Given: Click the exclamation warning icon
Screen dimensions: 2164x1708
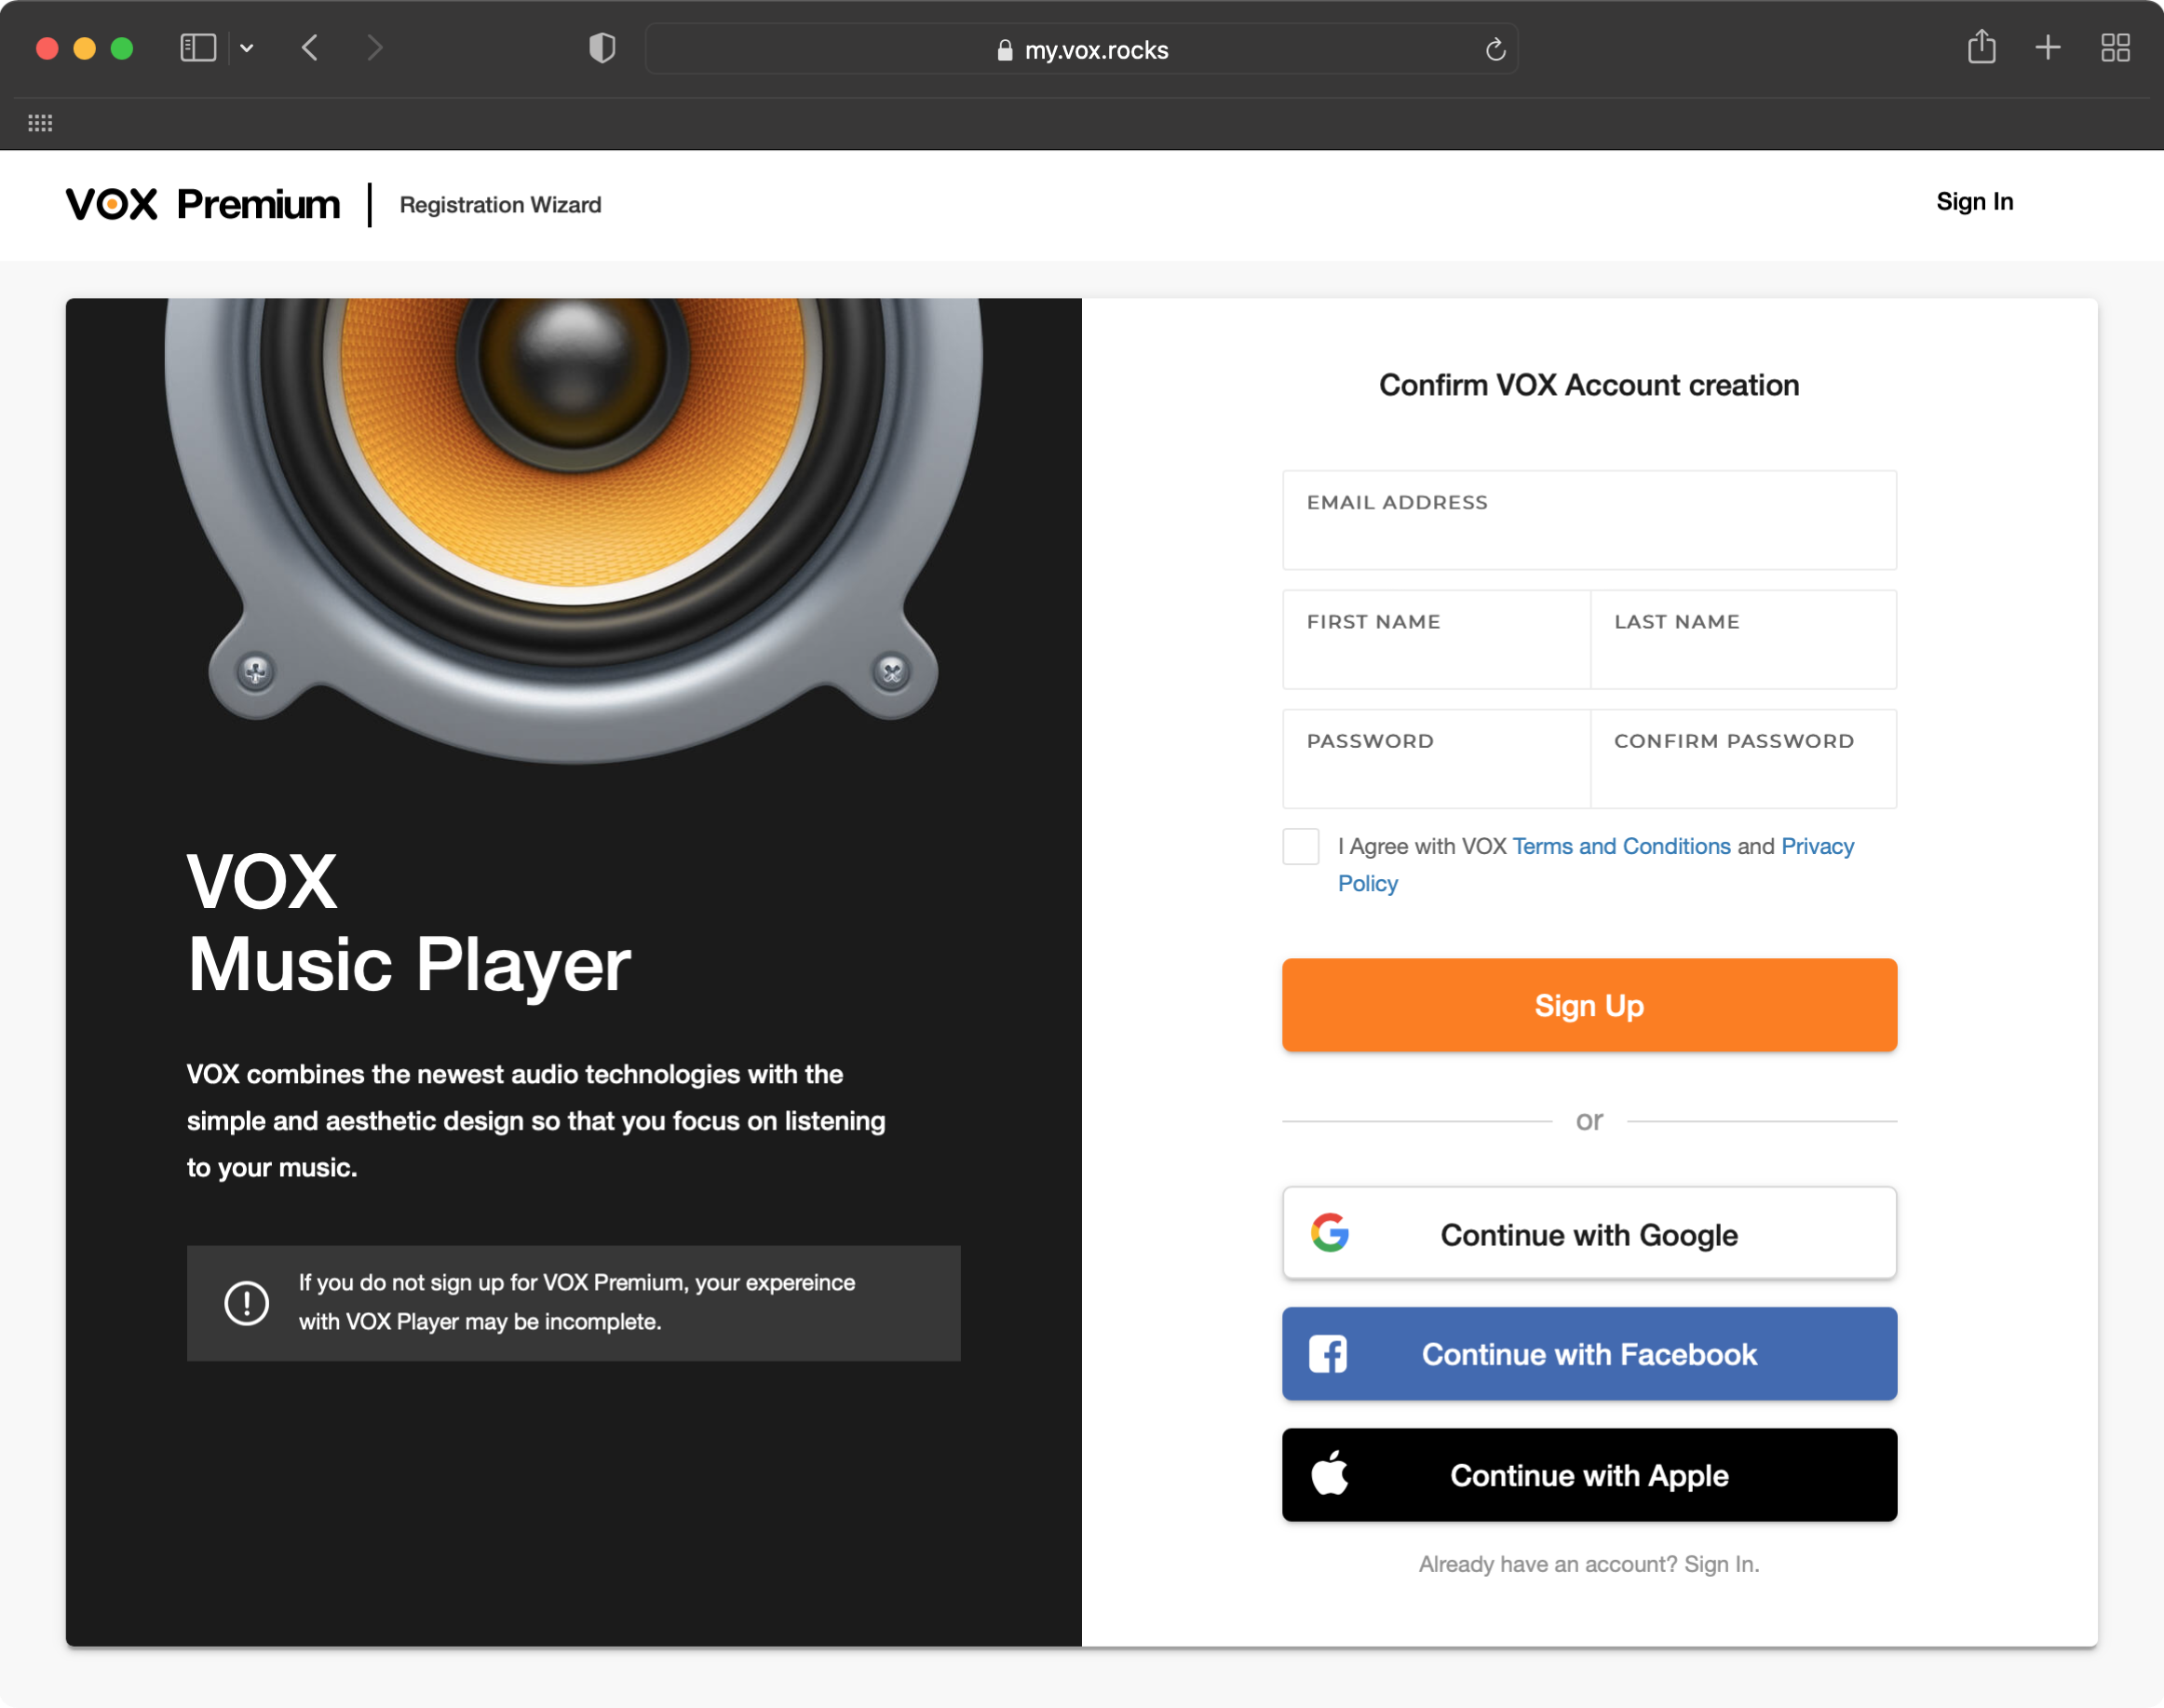Looking at the screenshot, I should (246, 1303).
